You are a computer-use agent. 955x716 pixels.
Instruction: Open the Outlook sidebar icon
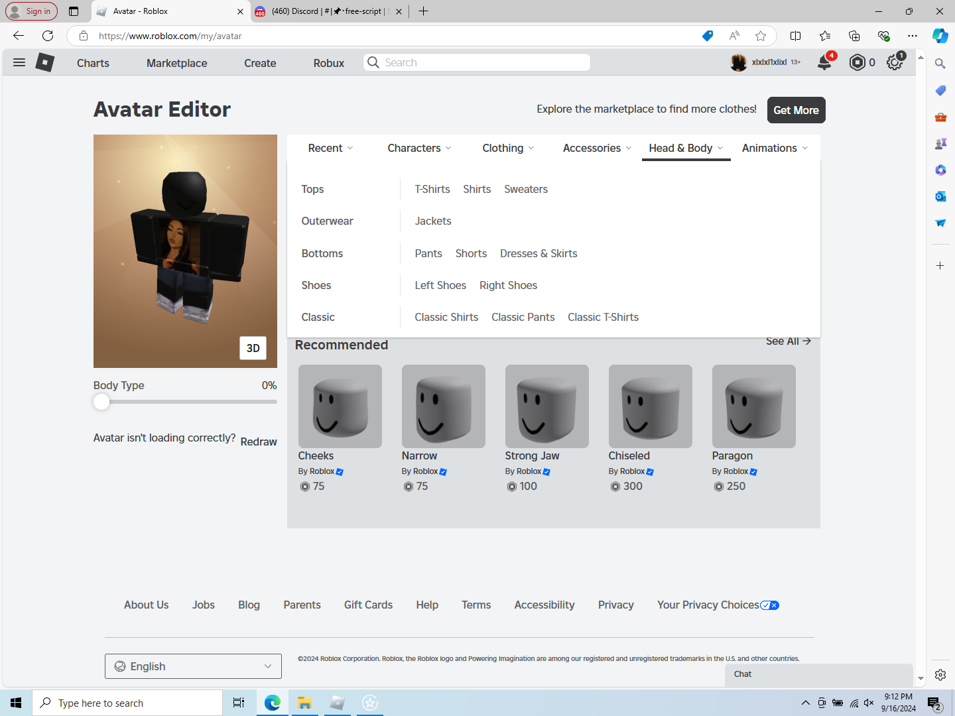point(940,196)
